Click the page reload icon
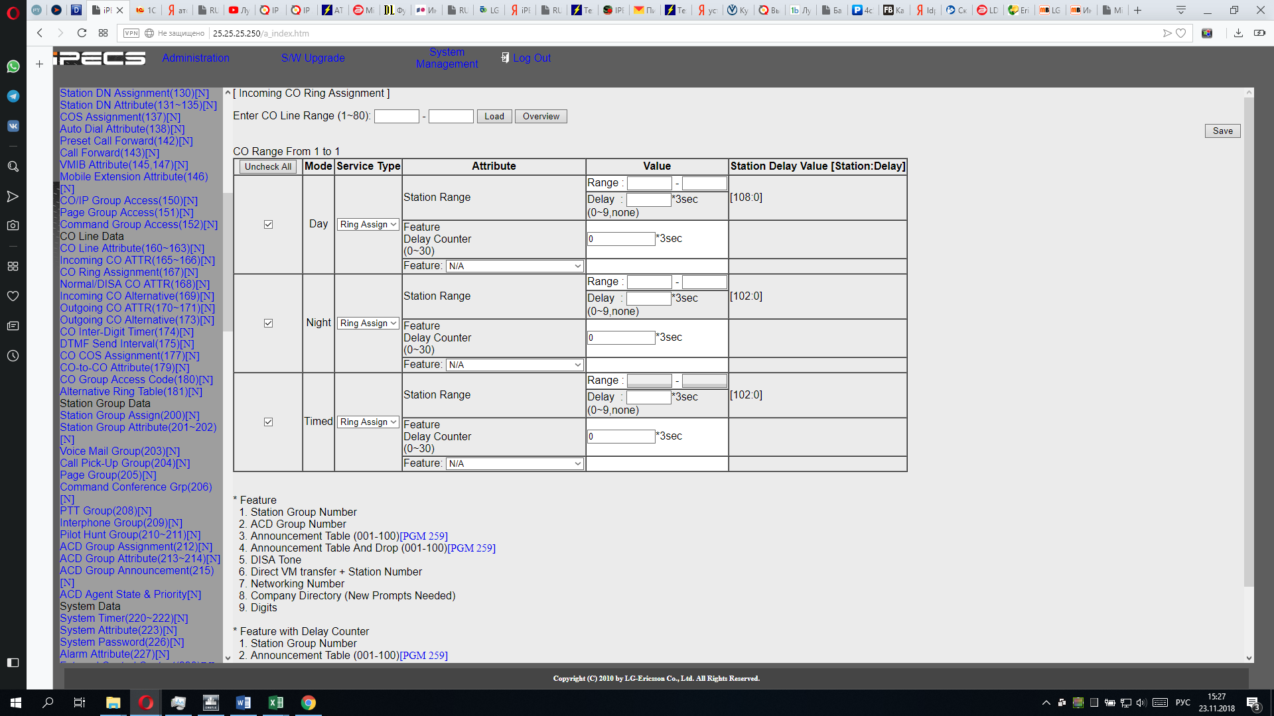 pos(82,33)
